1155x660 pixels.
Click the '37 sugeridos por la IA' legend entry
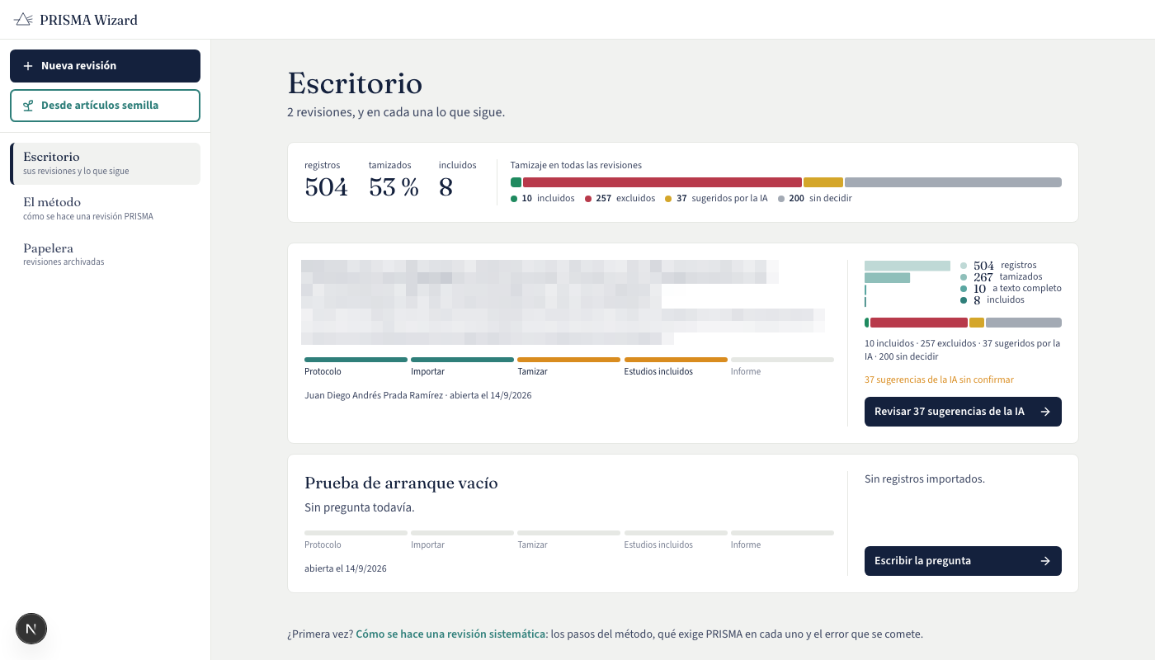click(x=717, y=198)
